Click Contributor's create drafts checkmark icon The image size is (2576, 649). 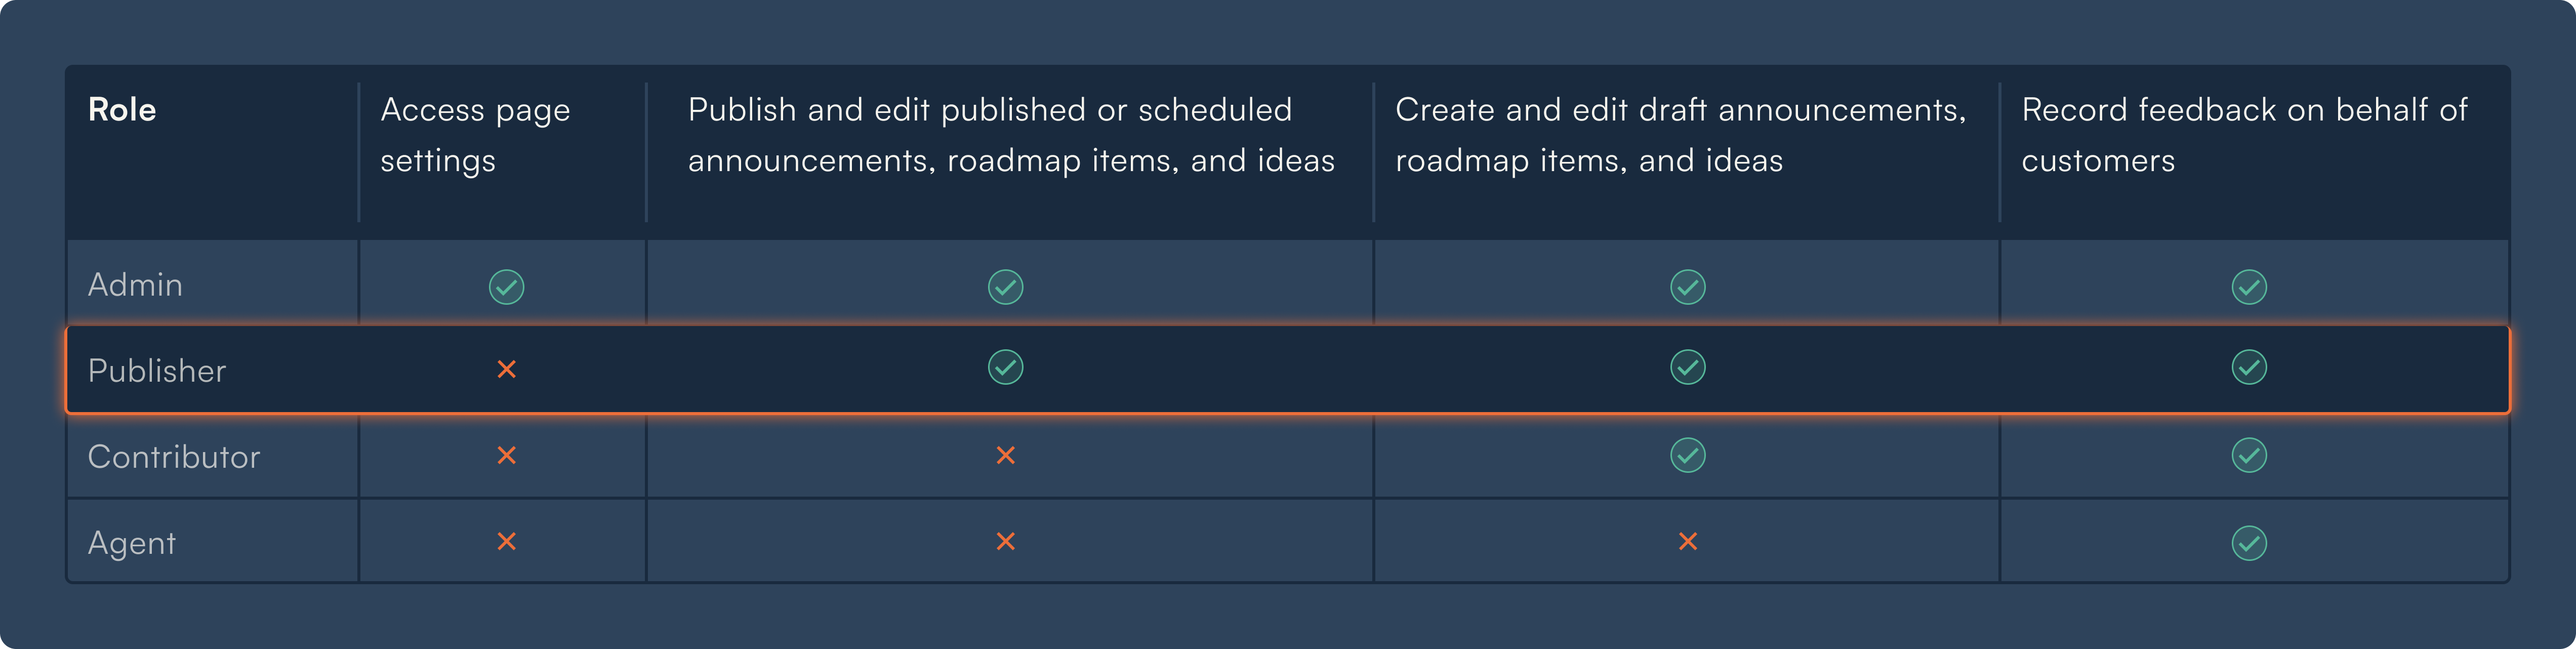coord(1687,455)
